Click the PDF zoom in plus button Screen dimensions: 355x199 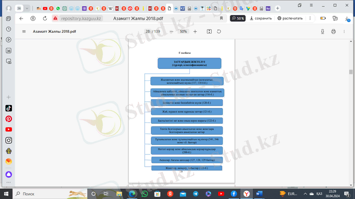pos(195,32)
